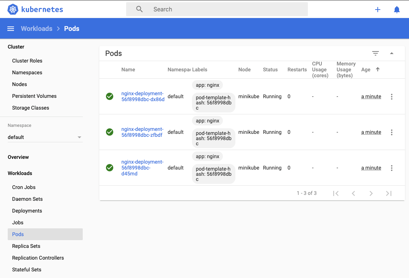Screen dimensions: 409x278
Task: Open the default namespace dropdown
Action: pyautogui.click(x=45, y=137)
